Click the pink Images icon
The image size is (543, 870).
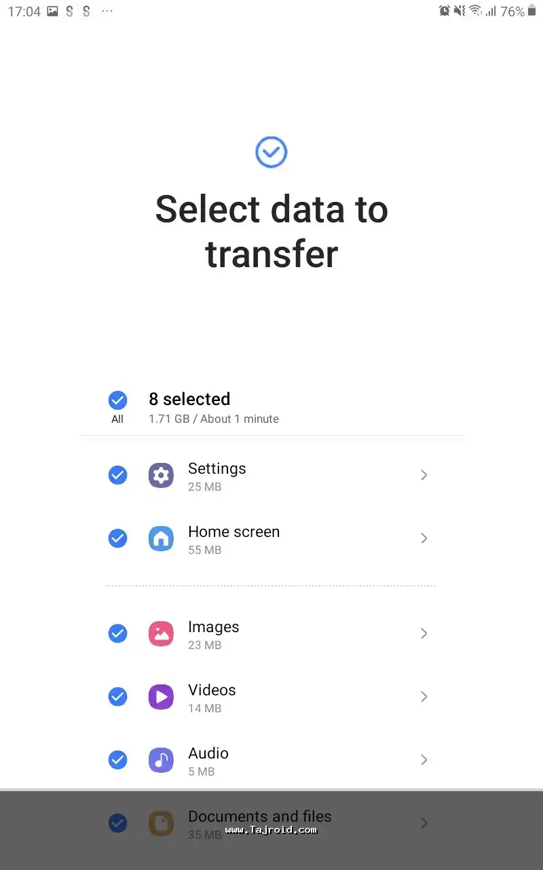[161, 633]
